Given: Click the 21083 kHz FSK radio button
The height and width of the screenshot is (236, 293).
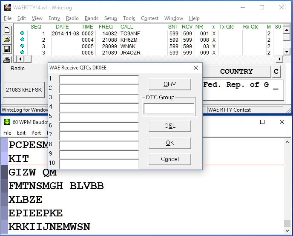Looking at the screenshot, I should point(24,90).
